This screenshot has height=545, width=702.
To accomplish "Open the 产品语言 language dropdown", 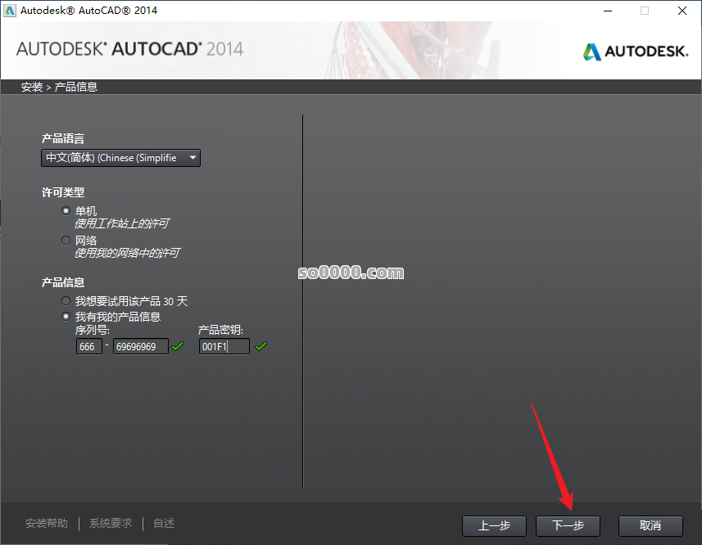I will [120, 157].
